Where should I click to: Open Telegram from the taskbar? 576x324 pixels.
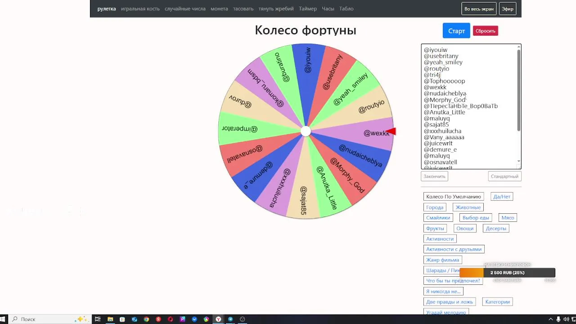230,319
